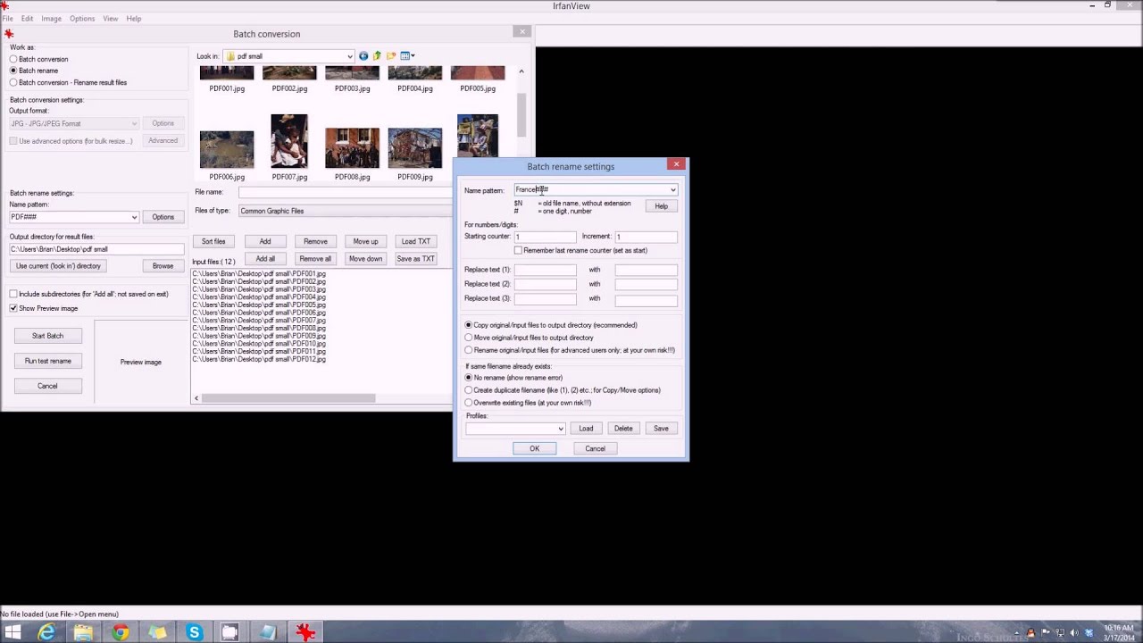Toggle Include subdirectories checkbox
This screenshot has width=1143, height=643.
13,294
